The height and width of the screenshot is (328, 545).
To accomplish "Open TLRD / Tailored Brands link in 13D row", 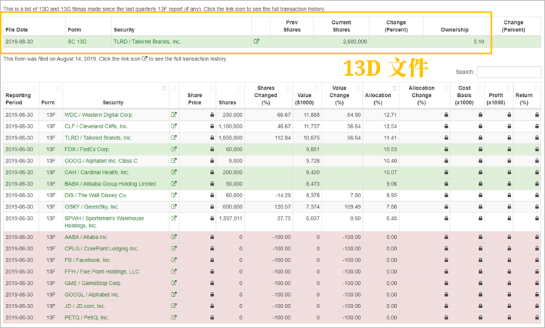I will (147, 42).
